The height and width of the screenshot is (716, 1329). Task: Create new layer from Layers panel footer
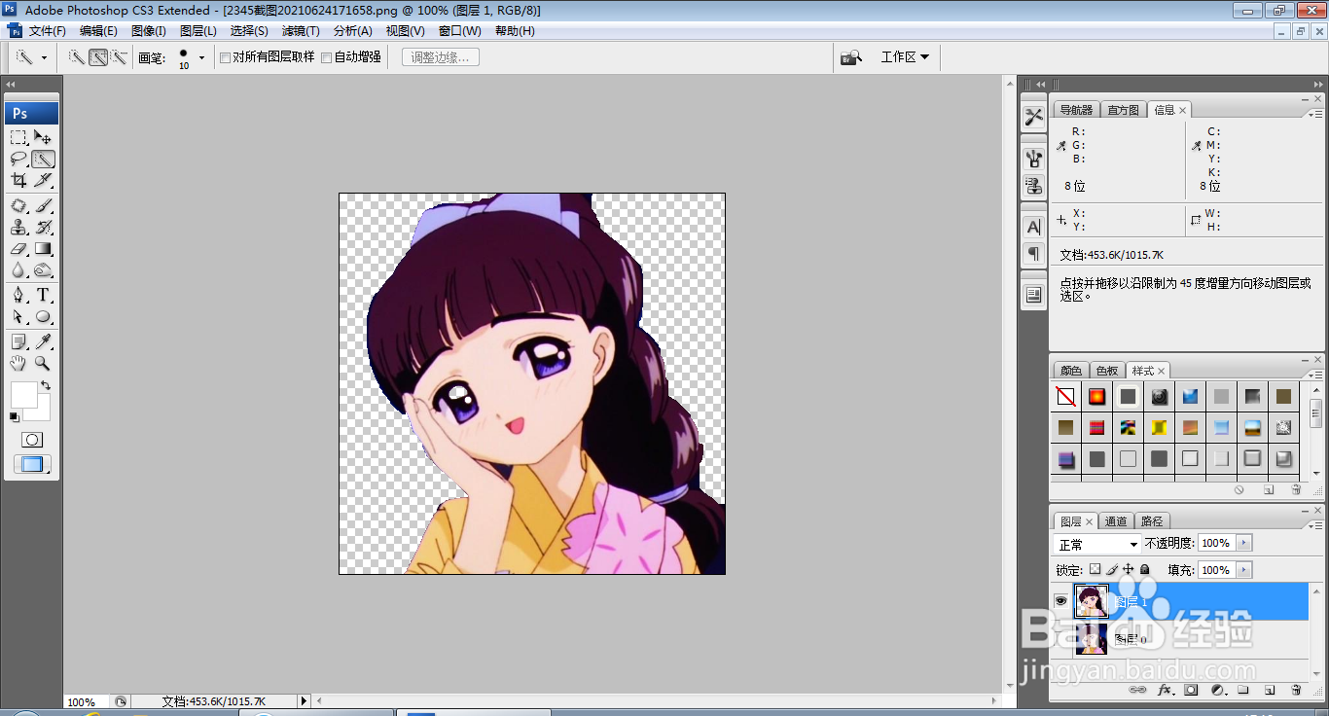tap(1270, 690)
